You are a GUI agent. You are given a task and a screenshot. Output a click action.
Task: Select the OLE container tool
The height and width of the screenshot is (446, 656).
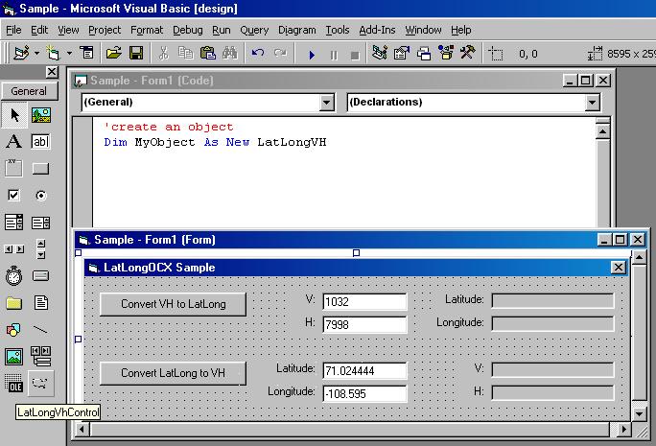14,384
